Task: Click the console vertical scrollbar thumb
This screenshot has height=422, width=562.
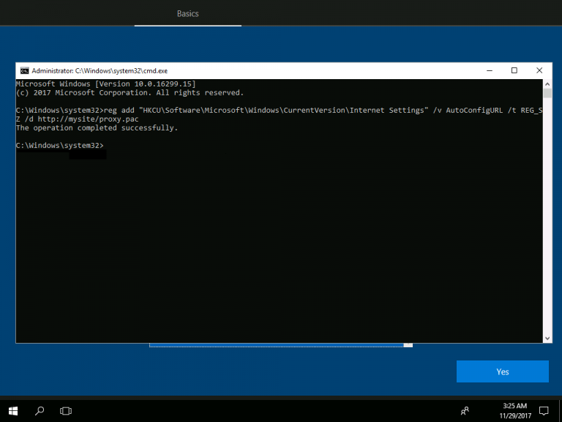Action: point(547,93)
